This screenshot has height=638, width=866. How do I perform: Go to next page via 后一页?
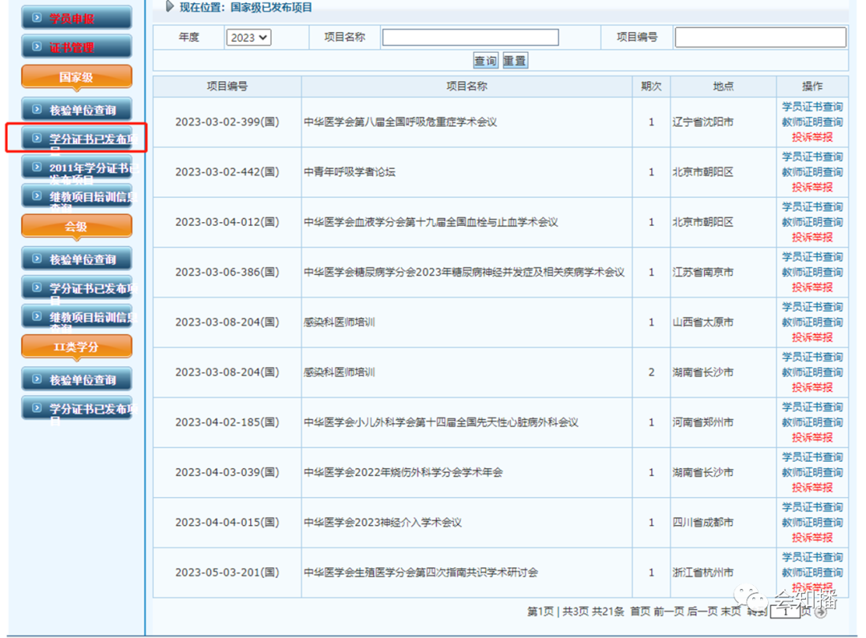coord(702,612)
